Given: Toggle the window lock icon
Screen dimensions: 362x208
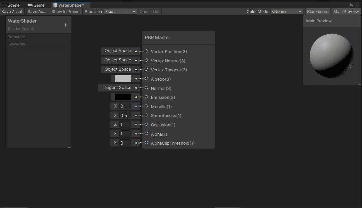Looking at the screenshot, I should tap(351, 5).
